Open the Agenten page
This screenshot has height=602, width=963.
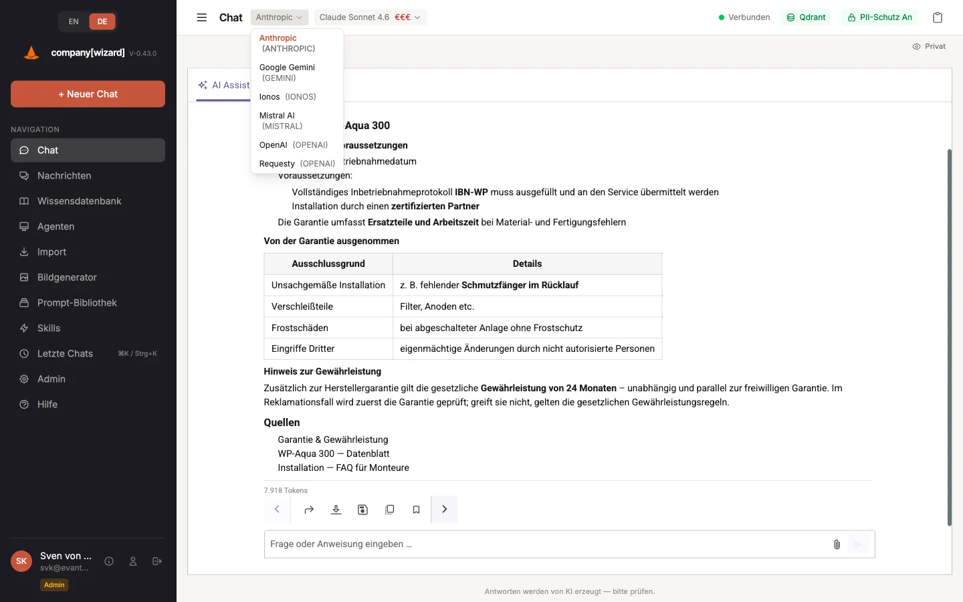pyautogui.click(x=88, y=227)
